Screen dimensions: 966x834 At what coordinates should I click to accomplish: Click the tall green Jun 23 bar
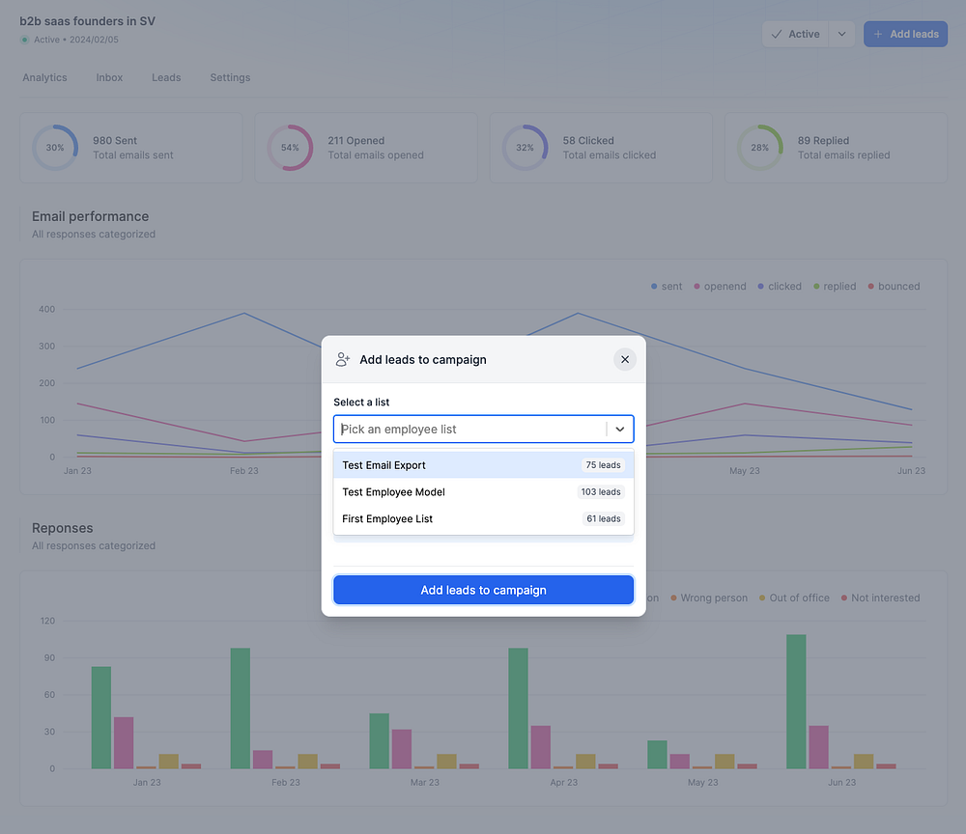tap(796, 702)
